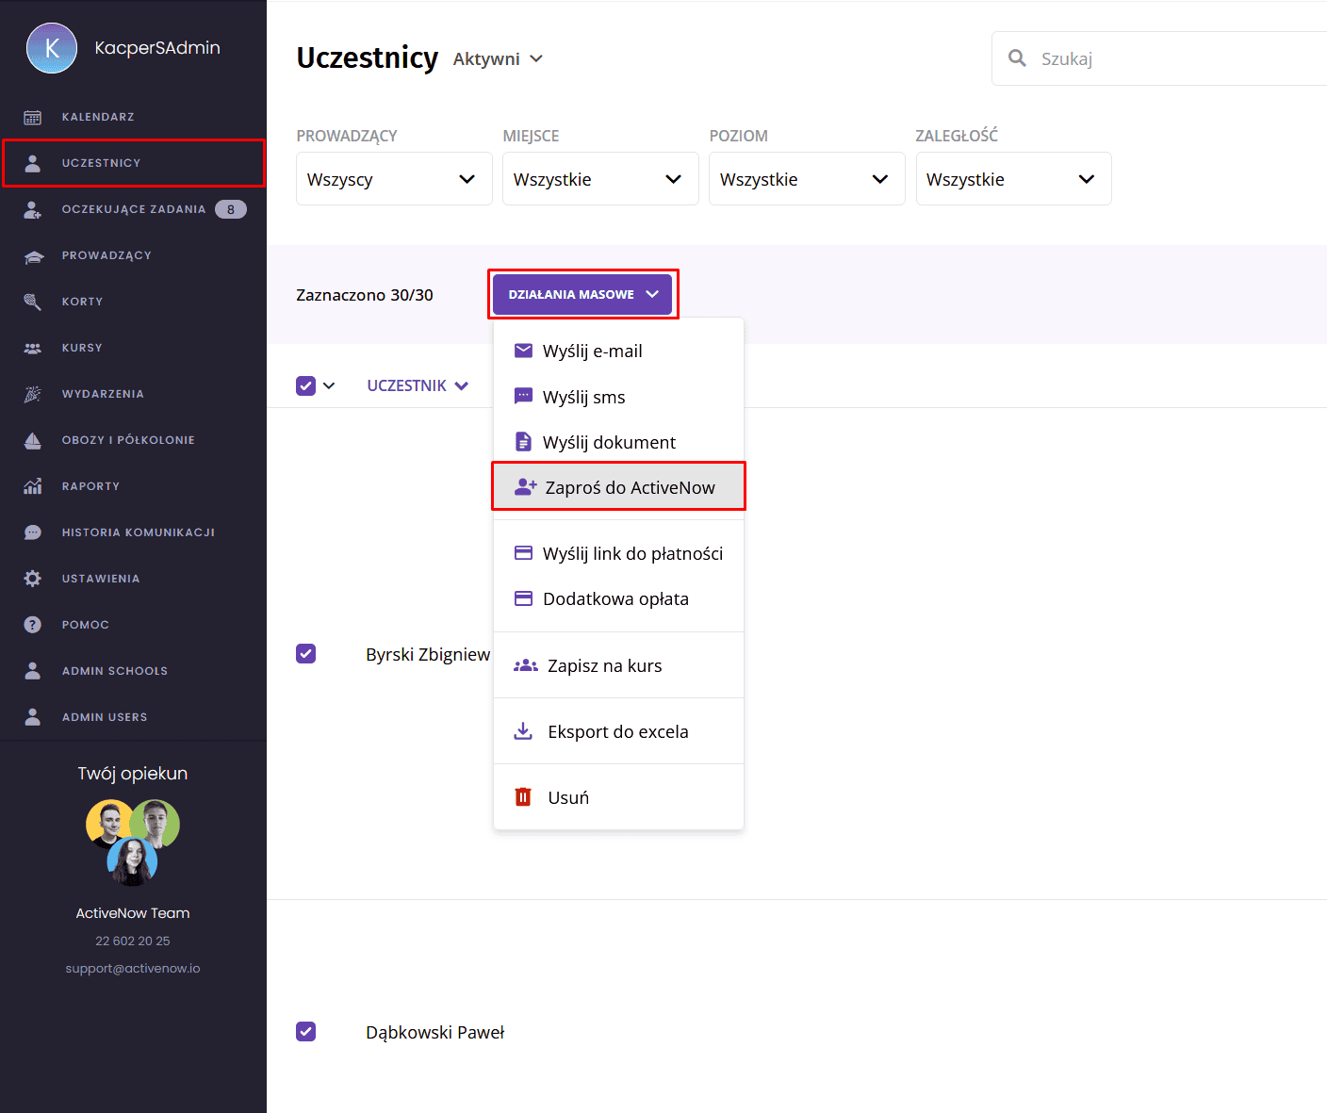Screen dimensions: 1327x1113
Task: Click the add-person icon for Zaproś do ActiveNow
Action: [526, 487]
